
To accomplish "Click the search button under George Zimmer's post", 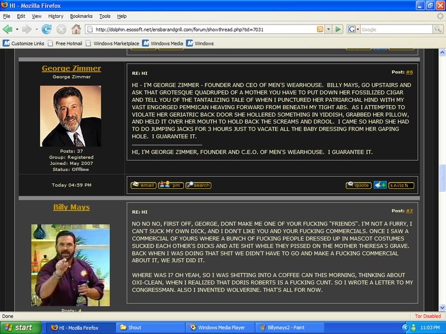I will pyautogui.click(x=198, y=185).
